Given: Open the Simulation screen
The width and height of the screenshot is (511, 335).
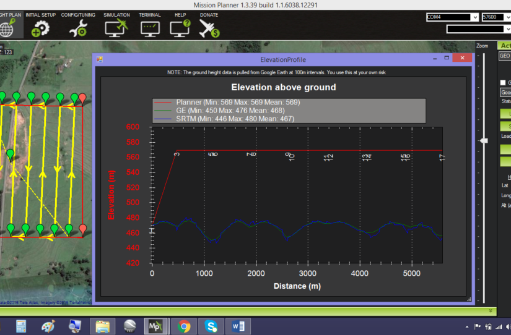Looking at the screenshot, I should (116, 25).
